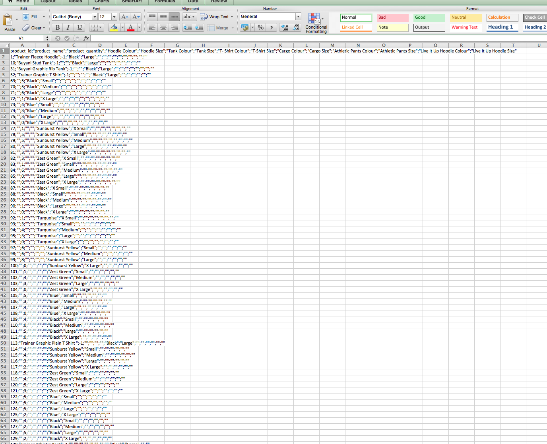Open the Paste options arrow
The height and width of the screenshot is (444, 547).
pyautogui.click(x=17, y=19)
